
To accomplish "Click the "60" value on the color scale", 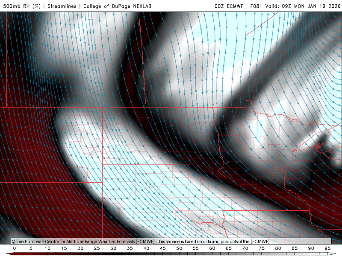I will coord(212,248).
